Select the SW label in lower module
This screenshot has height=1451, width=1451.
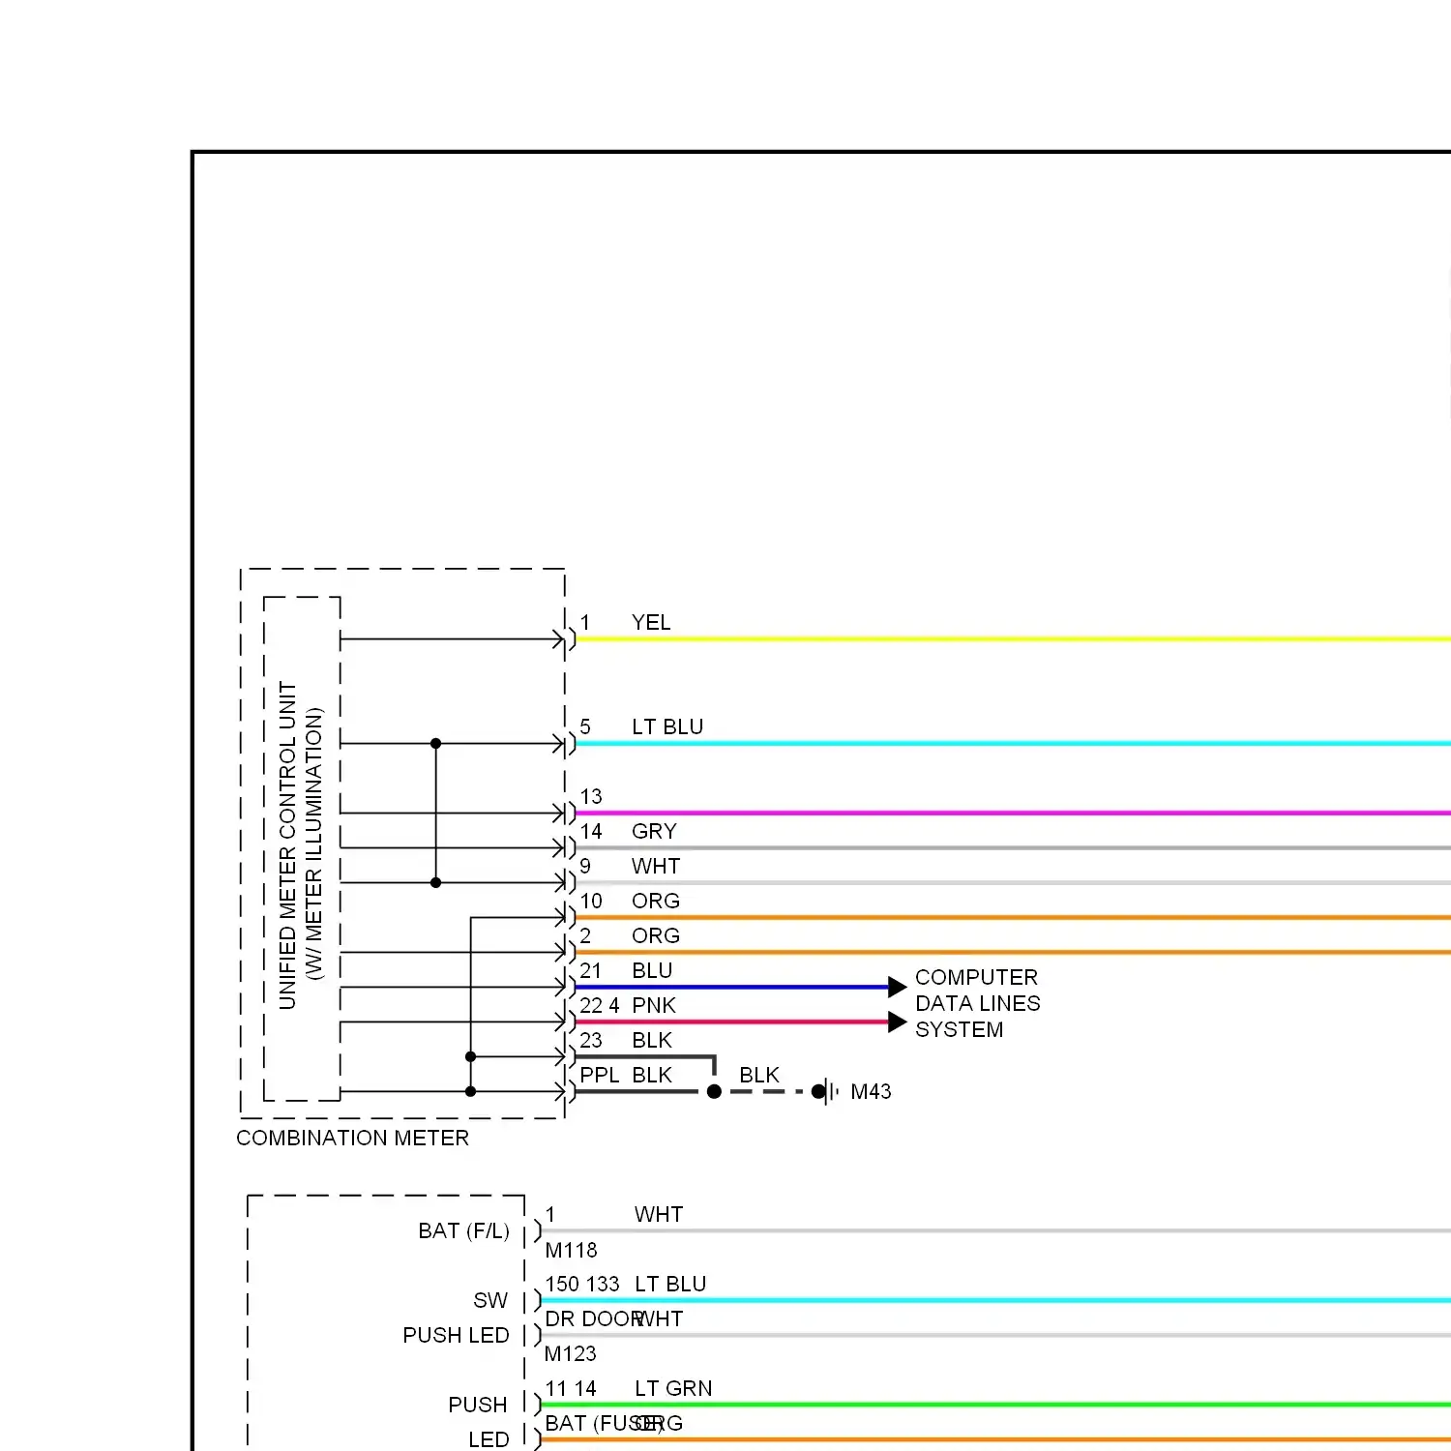point(490,1300)
